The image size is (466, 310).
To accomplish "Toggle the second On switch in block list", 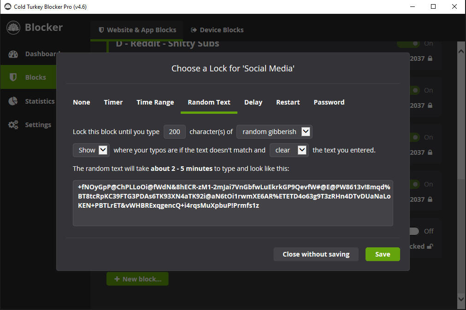I will coord(414,90).
